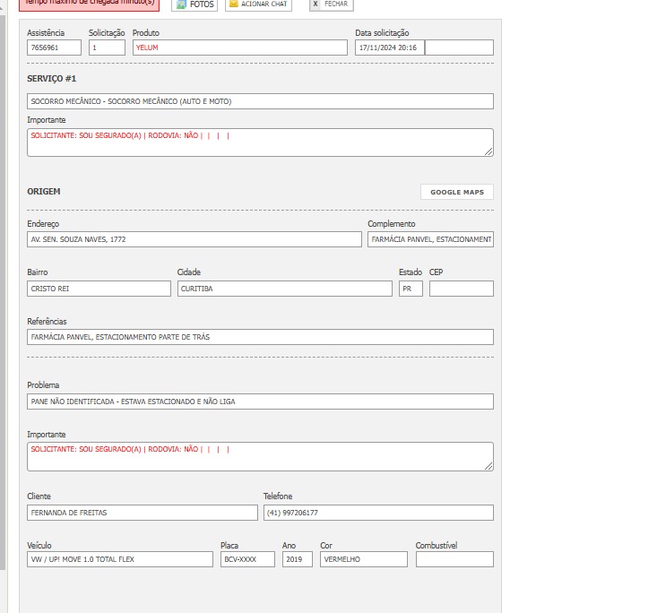The width and height of the screenshot is (657, 613).
Task: Click the second Importante text area below Problema
Action: (x=260, y=456)
